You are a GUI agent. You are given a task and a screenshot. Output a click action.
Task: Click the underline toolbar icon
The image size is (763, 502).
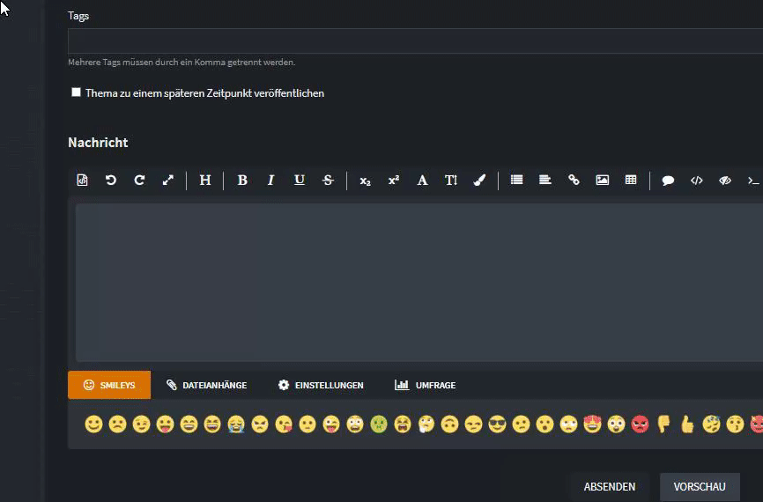[x=300, y=181]
